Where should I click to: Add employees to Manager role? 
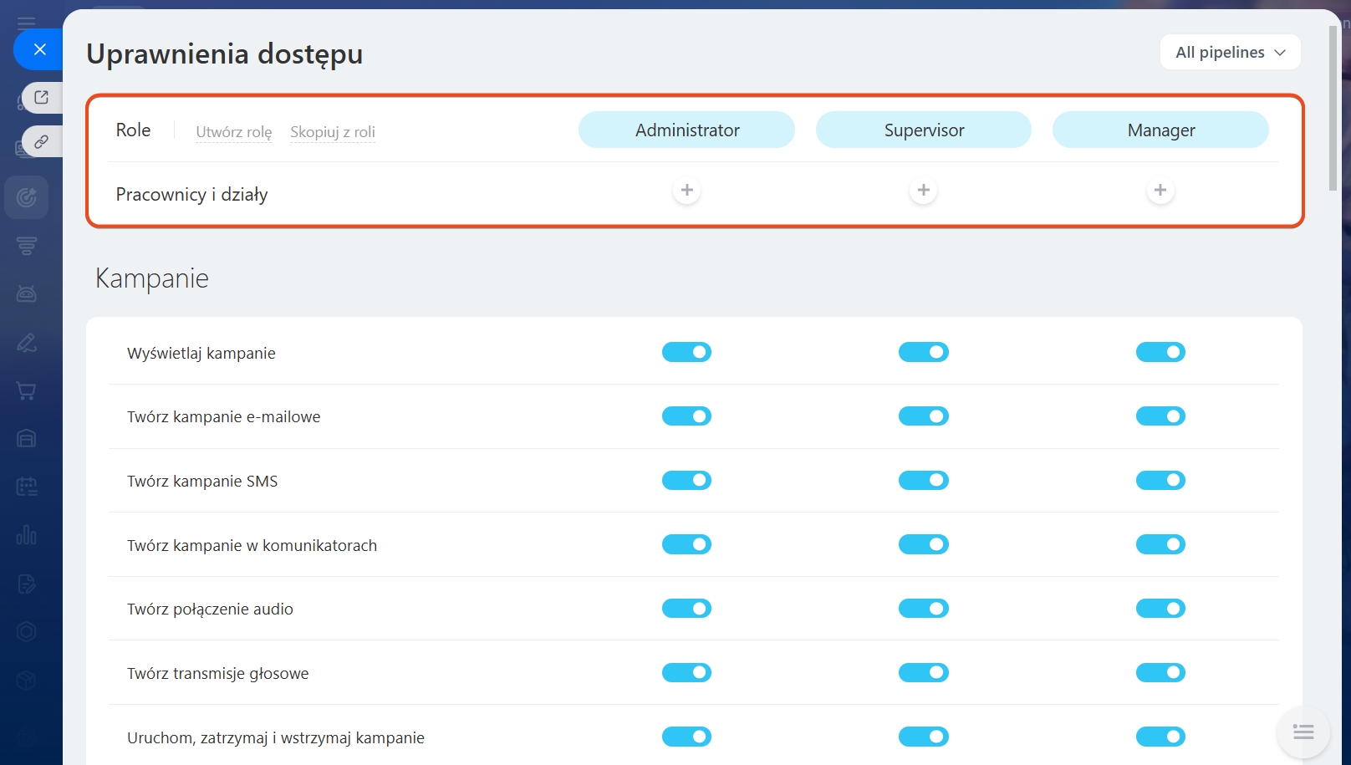pyautogui.click(x=1160, y=191)
